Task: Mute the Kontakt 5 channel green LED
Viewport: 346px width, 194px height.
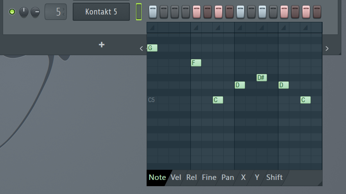Action: [12, 12]
